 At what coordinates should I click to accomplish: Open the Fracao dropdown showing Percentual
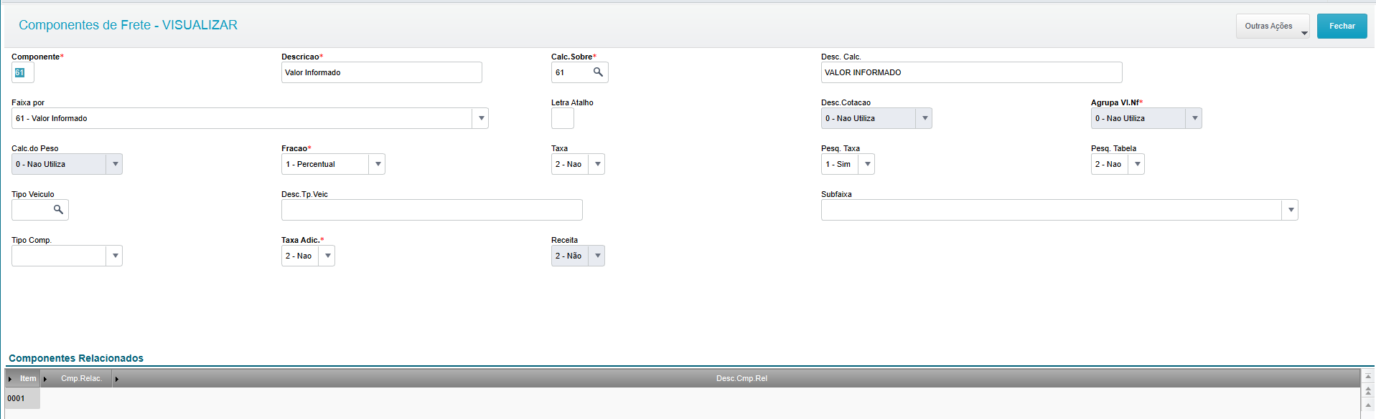click(x=378, y=164)
